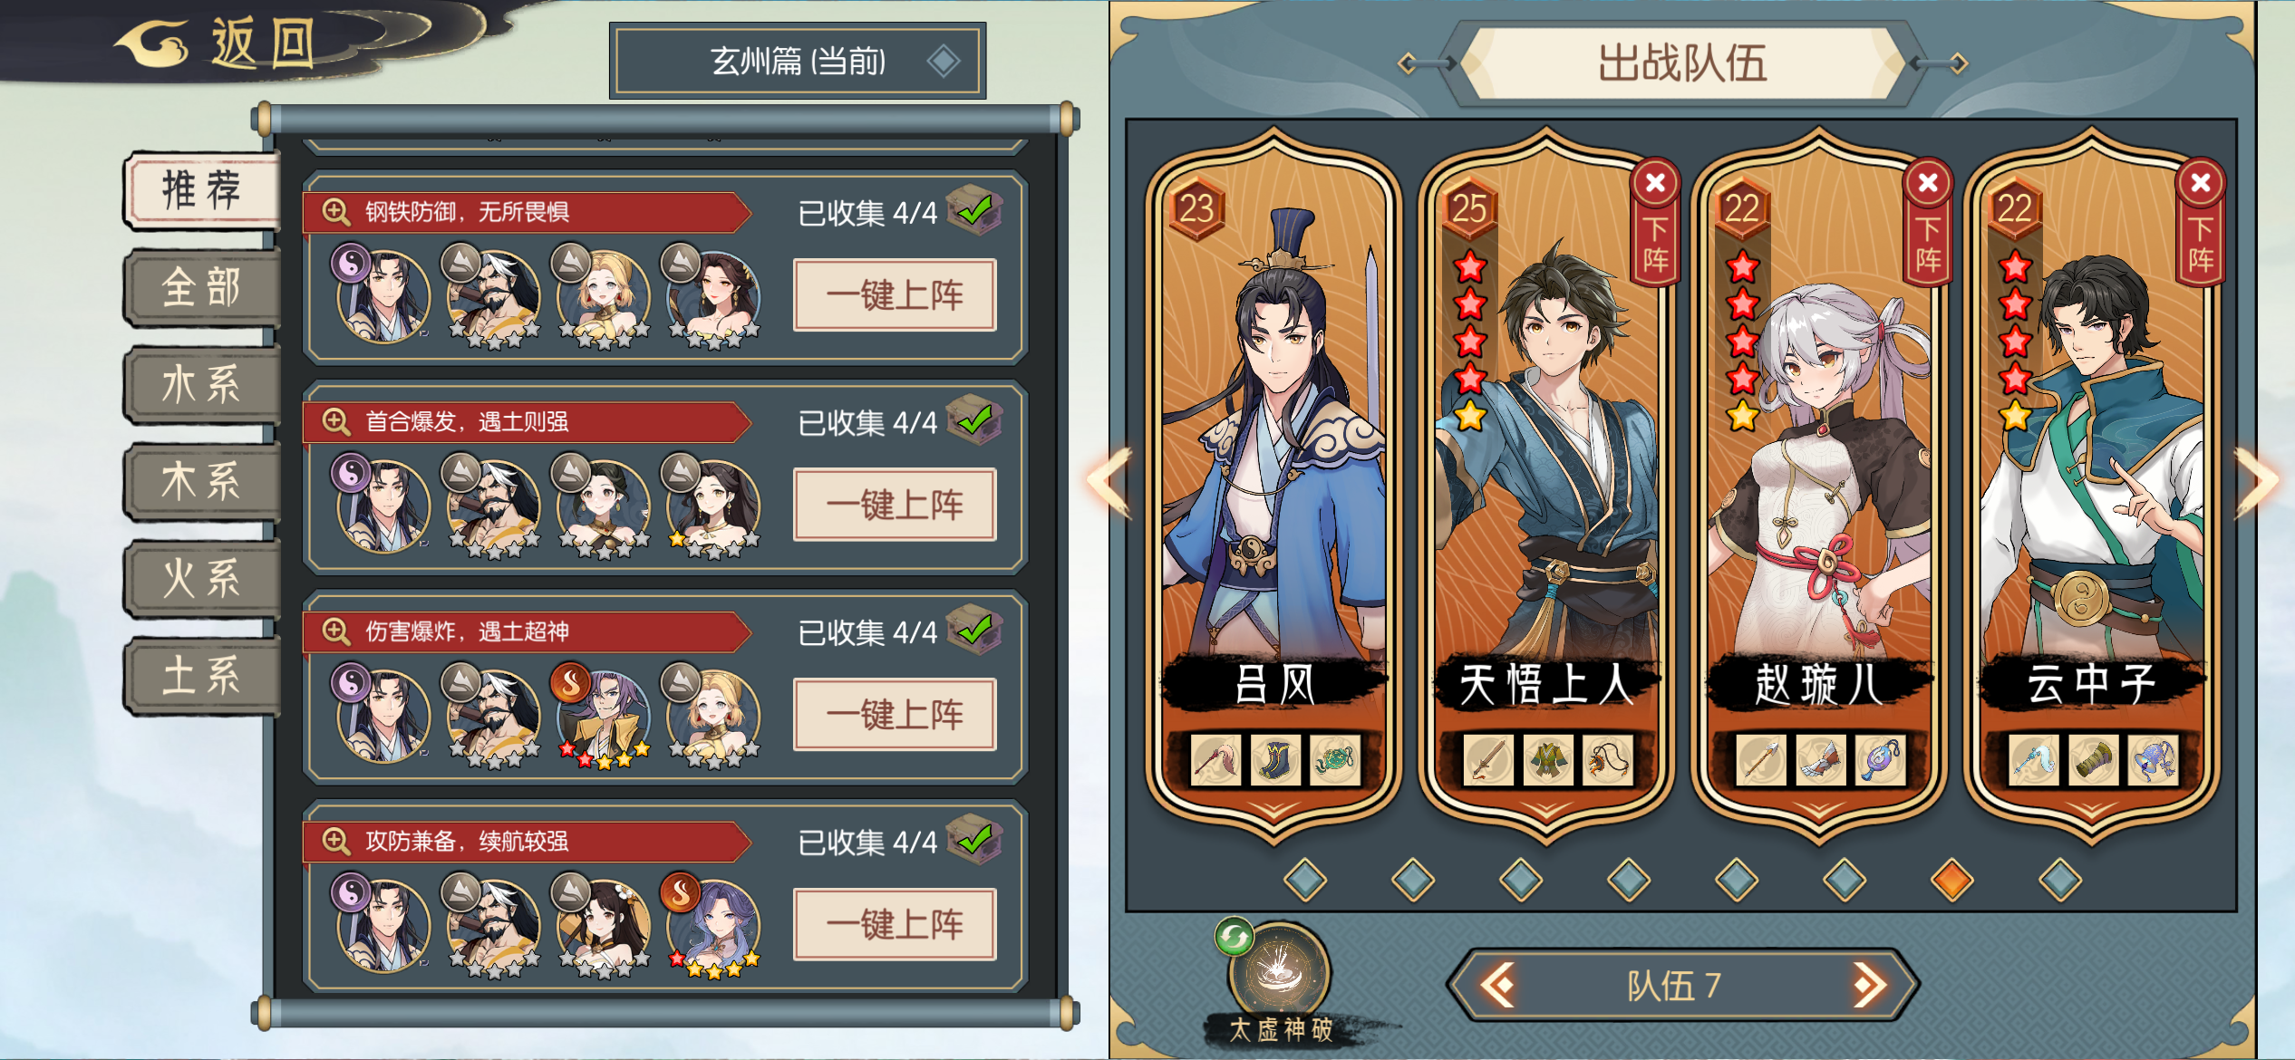Image resolution: width=2295 pixels, height=1060 pixels.
Task: Select 吕风's first equipment slot icon
Action: click(x=1215, y=759)
